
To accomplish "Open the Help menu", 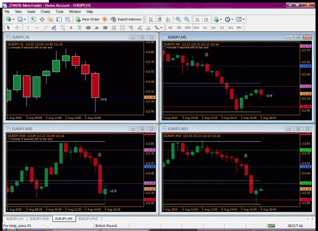I will click(x=90, y=12).
